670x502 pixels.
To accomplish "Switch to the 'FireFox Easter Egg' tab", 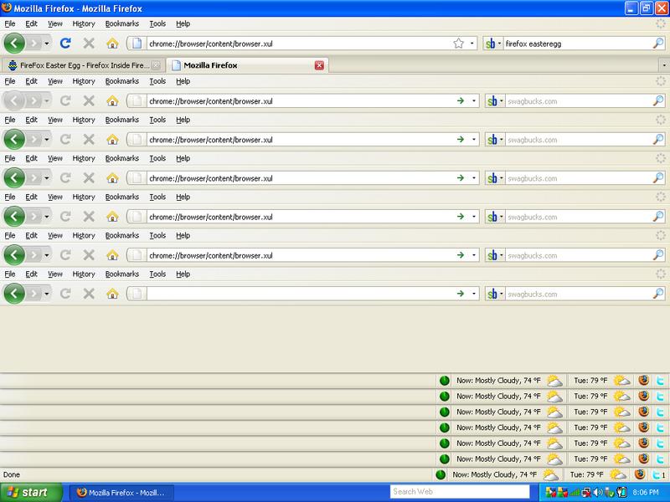I will coord(81,64).
